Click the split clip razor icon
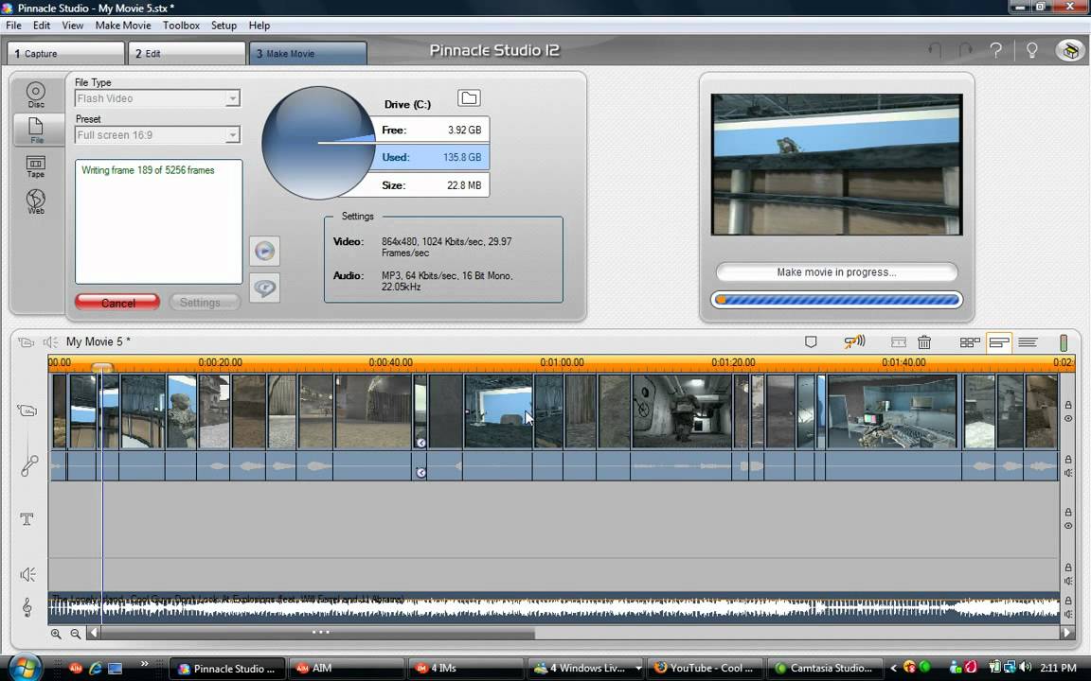 (x=898, y=341)
